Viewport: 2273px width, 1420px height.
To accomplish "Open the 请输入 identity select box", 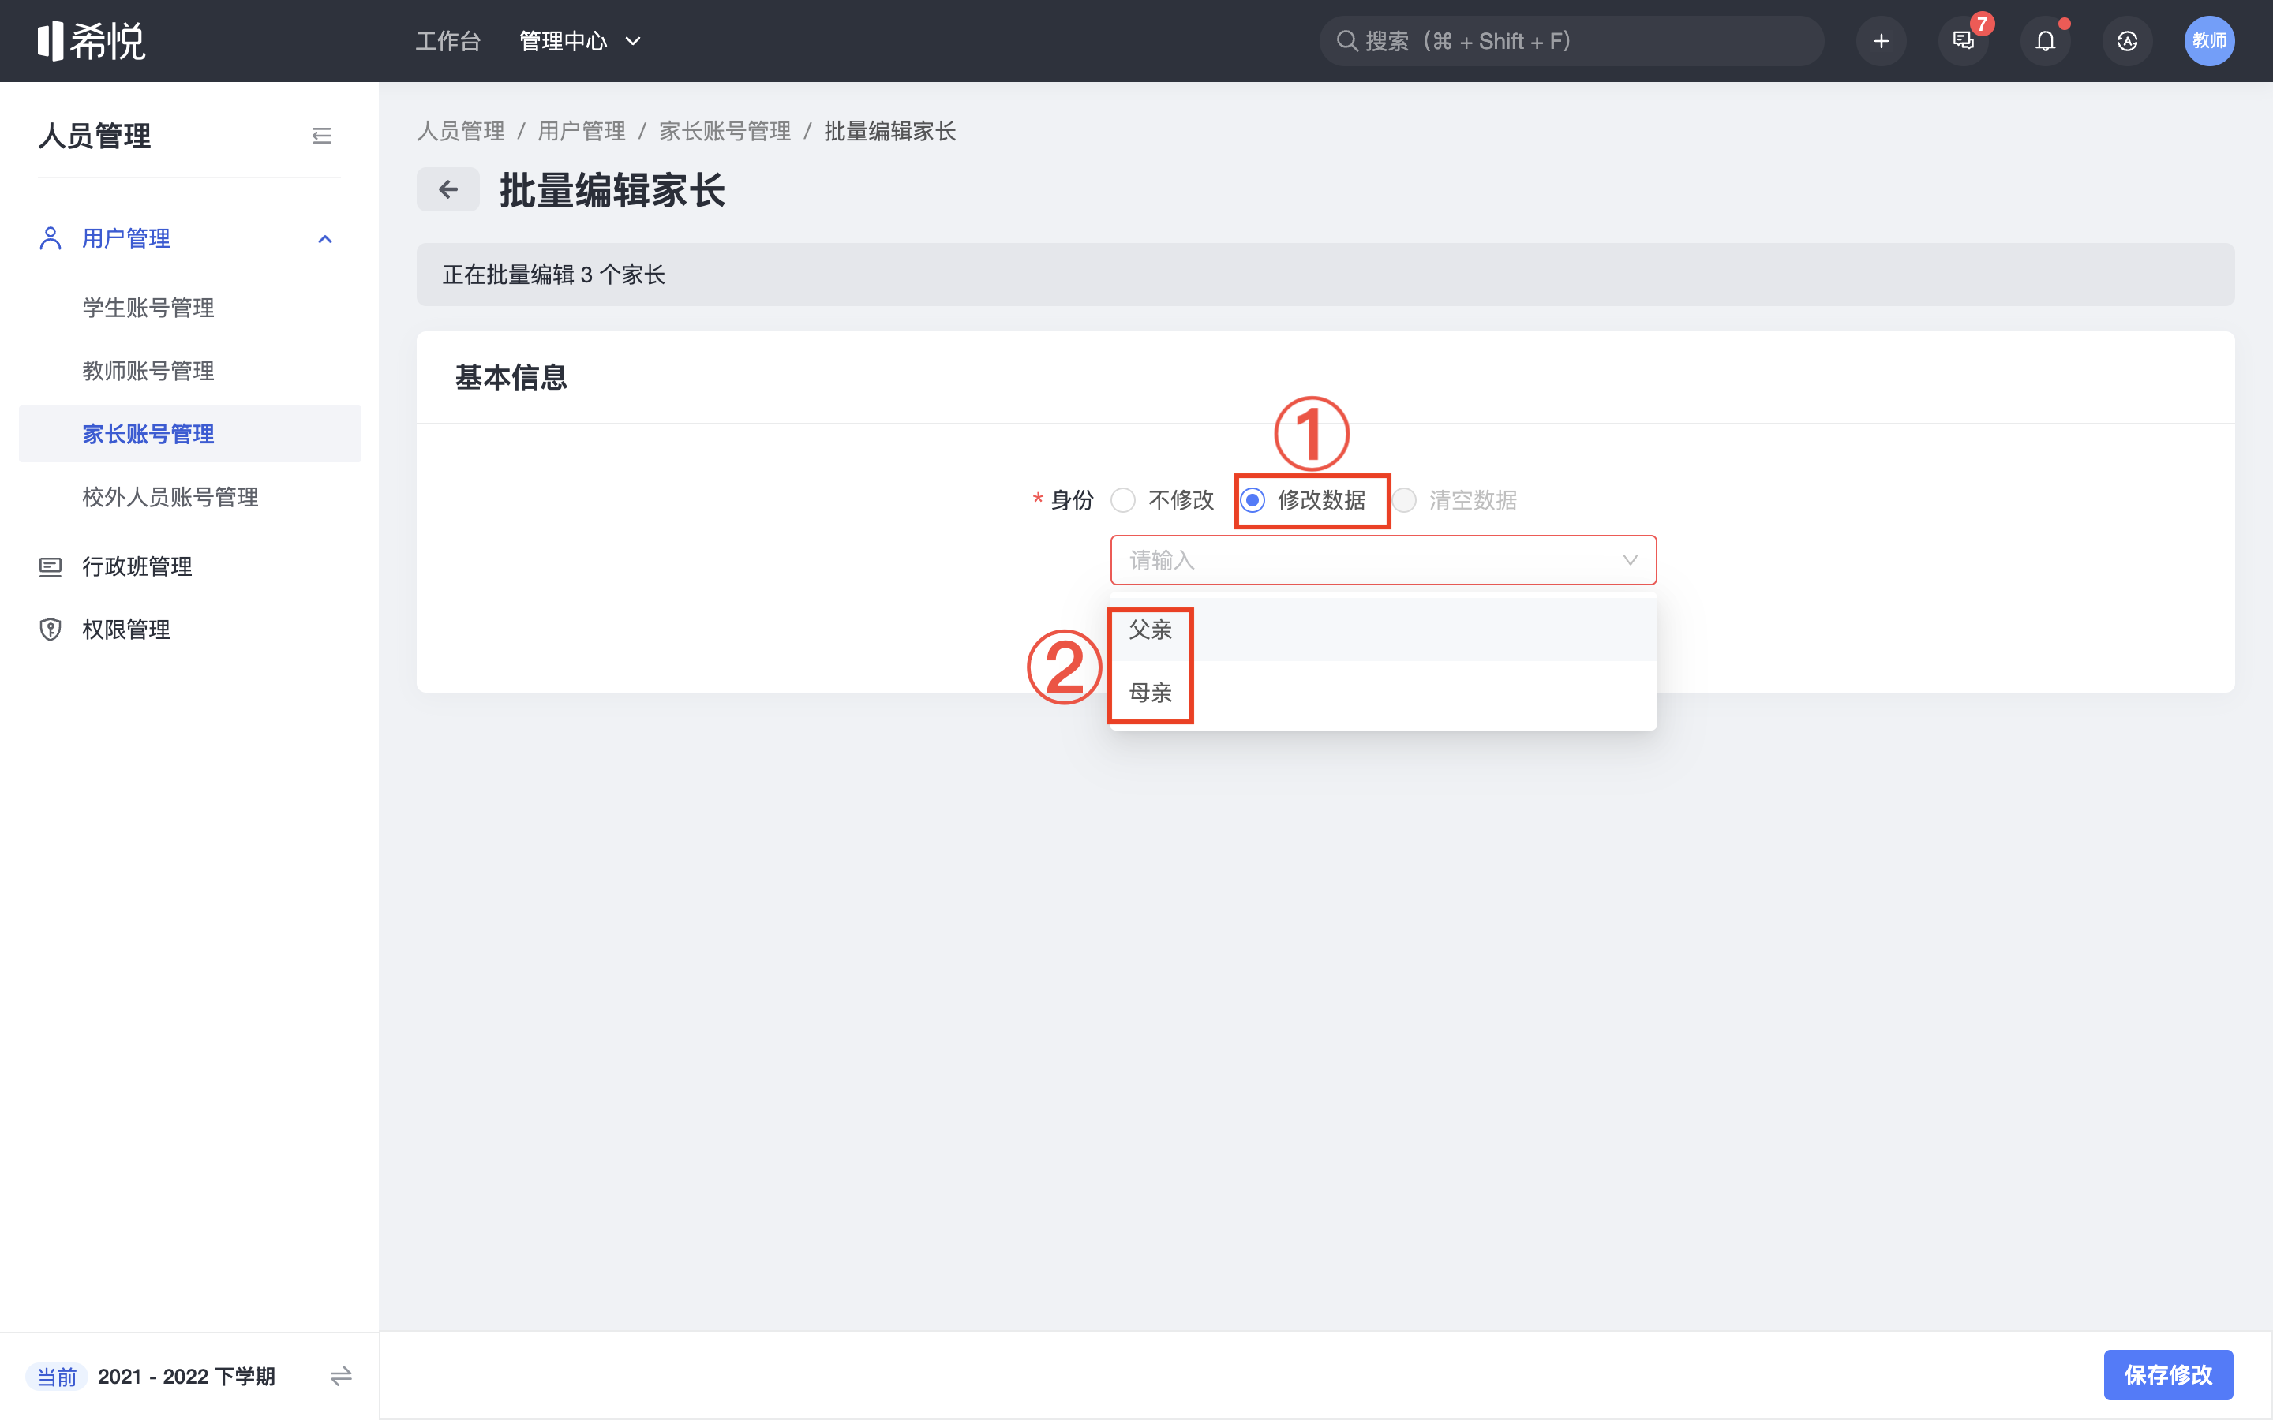I will [1383, 561].
